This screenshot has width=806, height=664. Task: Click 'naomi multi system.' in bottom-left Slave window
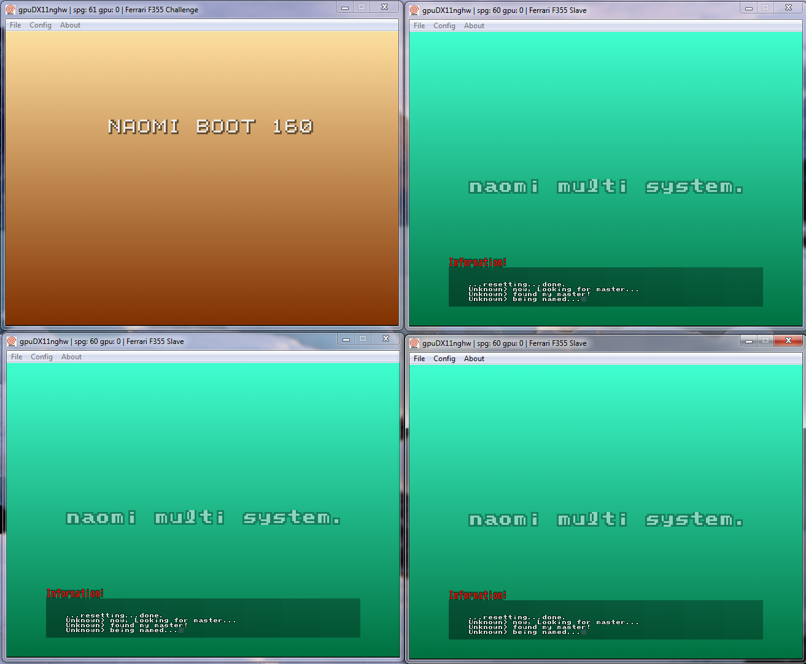click(203, 517)
